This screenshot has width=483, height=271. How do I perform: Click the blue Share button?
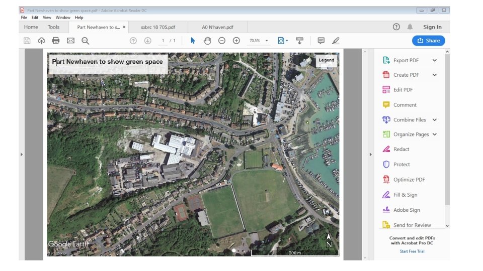click(x=429, y=41)
